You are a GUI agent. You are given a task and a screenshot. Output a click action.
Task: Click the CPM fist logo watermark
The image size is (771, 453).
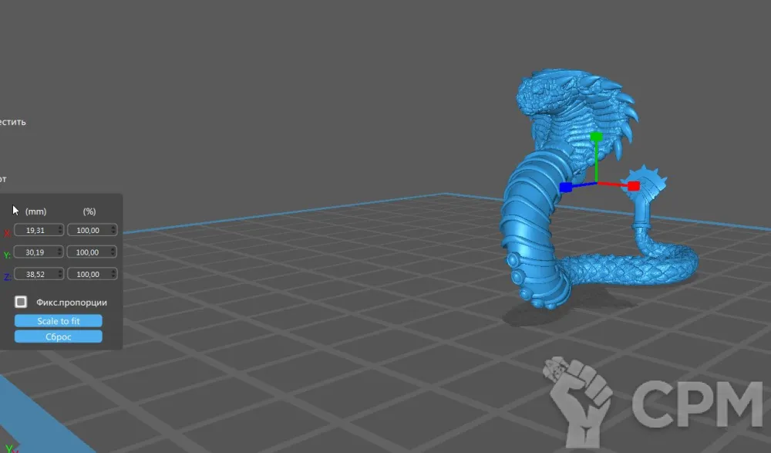click(x=578, y=399)
